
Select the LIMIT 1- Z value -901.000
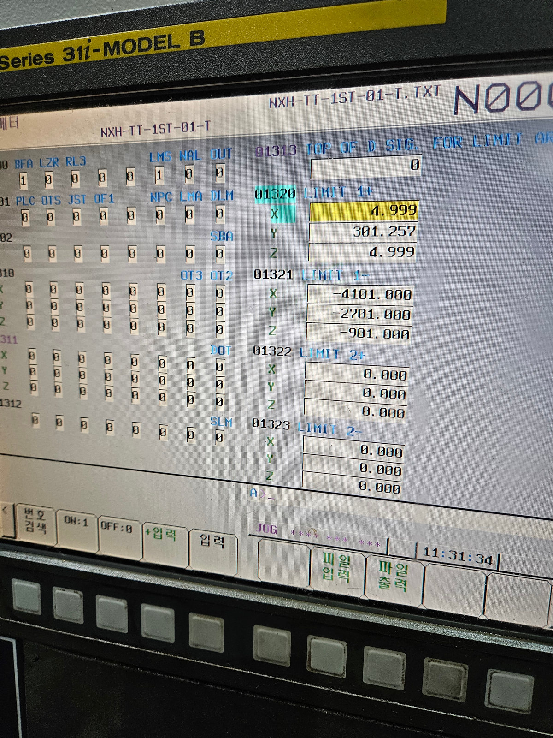click(359, 334)
